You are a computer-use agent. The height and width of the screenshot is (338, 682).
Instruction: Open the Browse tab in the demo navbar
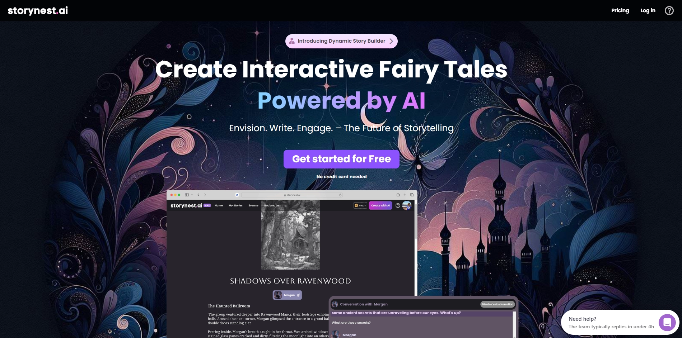pyautogui.click(x=253, y=205)
